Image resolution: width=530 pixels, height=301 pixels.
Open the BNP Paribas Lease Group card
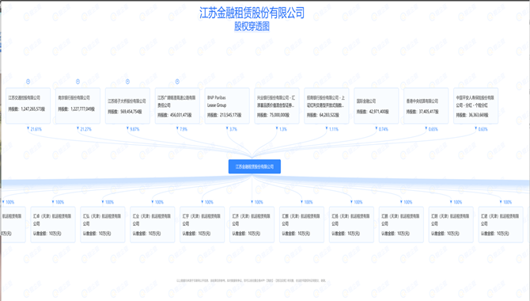tap(227, 105)
